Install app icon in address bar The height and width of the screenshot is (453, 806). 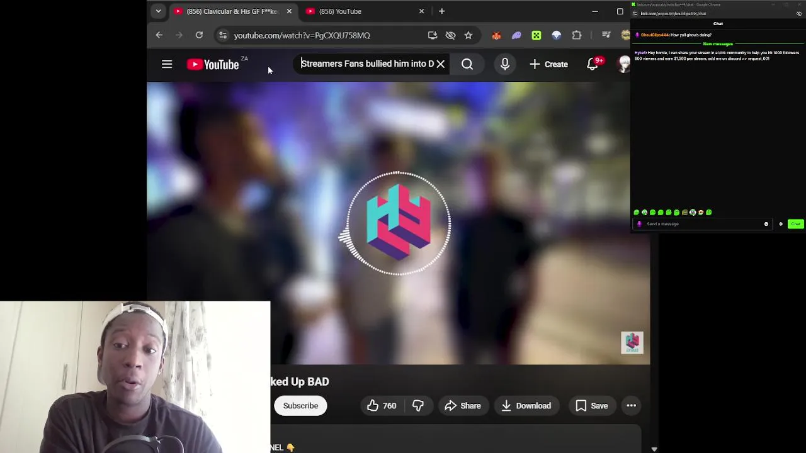(x=433, y=35)
